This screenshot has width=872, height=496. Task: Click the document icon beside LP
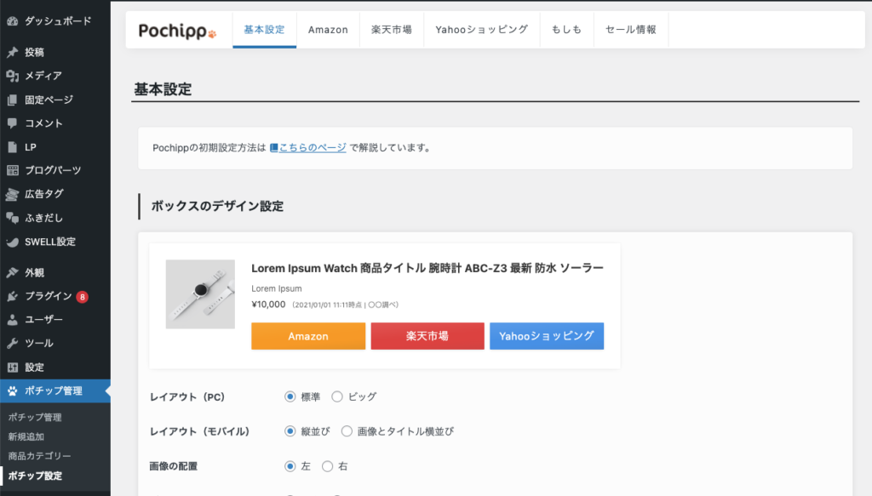[x=12, y=147]
